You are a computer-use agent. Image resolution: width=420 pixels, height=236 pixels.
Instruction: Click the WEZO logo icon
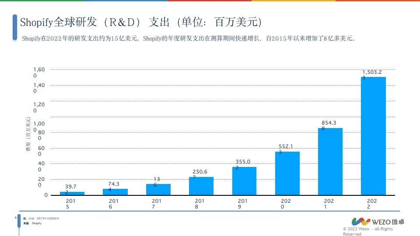tap(361, 222)
